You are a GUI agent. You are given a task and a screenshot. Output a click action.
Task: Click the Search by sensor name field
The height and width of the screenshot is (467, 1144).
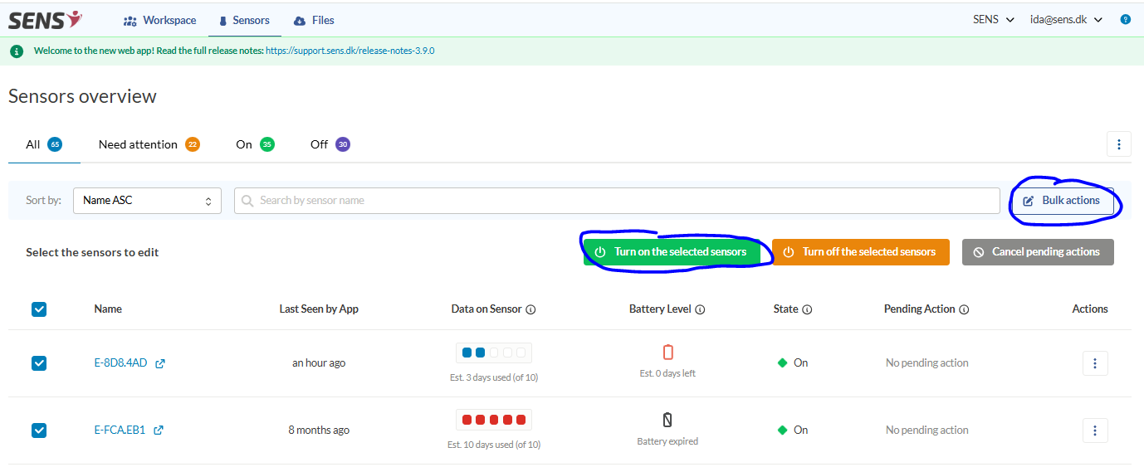(617, 201)
